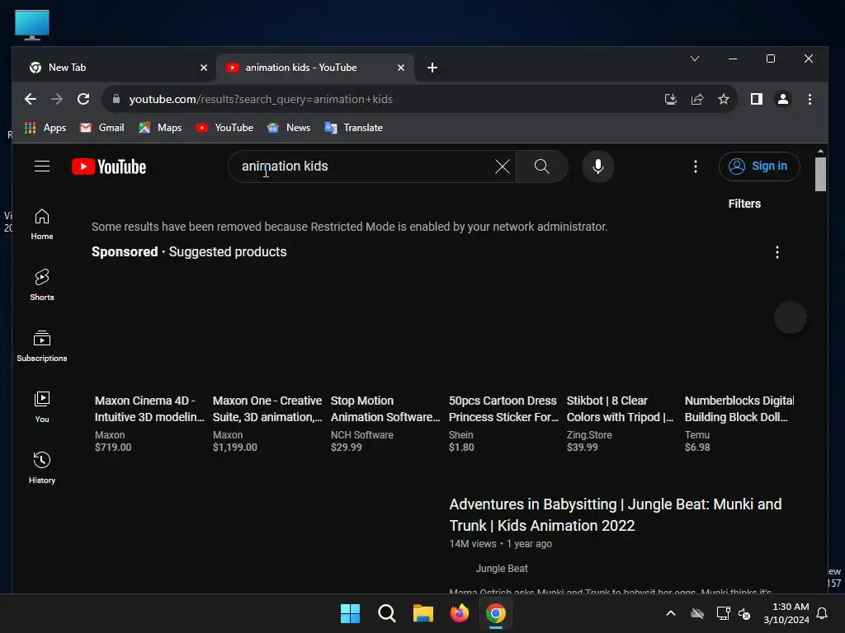Install the app from address bar icon
Viewport: 845px width, 633px height.
[x=670, y=99]
